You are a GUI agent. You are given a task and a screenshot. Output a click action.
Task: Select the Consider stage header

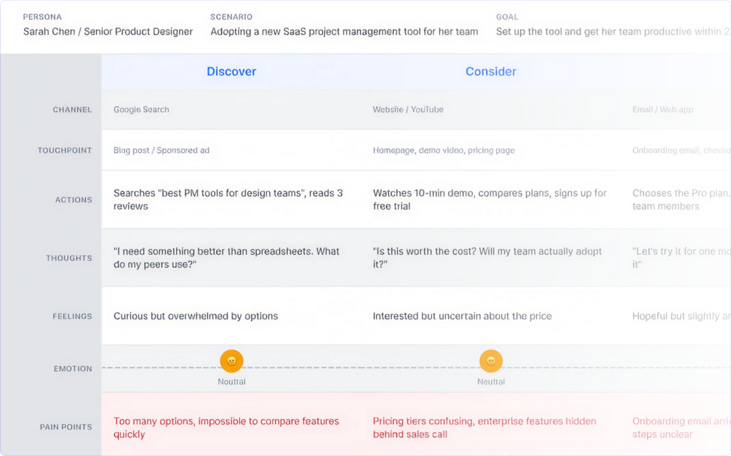[491, 71]
